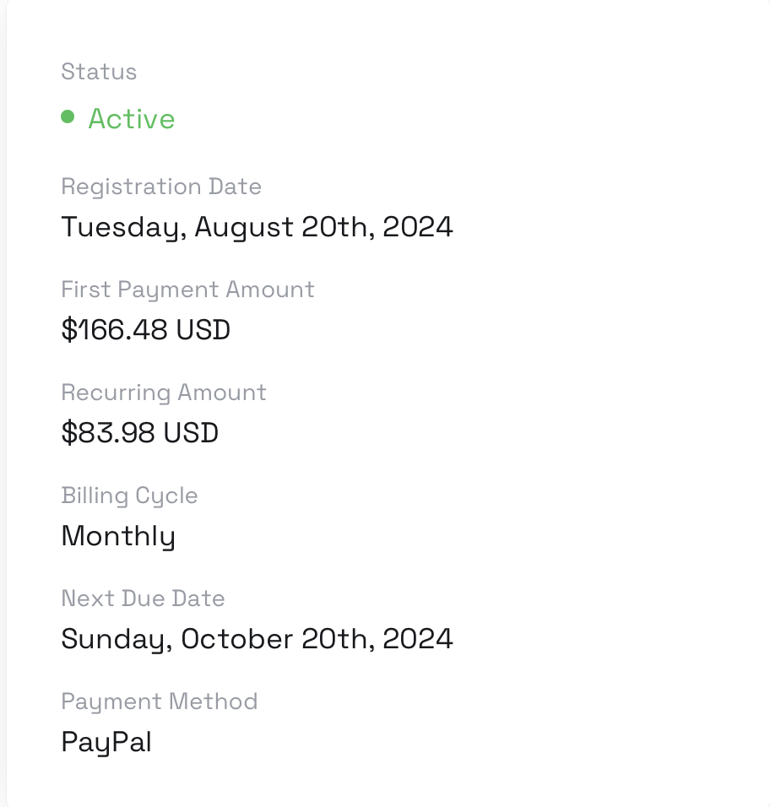The image size is (770, 807).
Task: Click the Active status text
Action: point(132,119)
